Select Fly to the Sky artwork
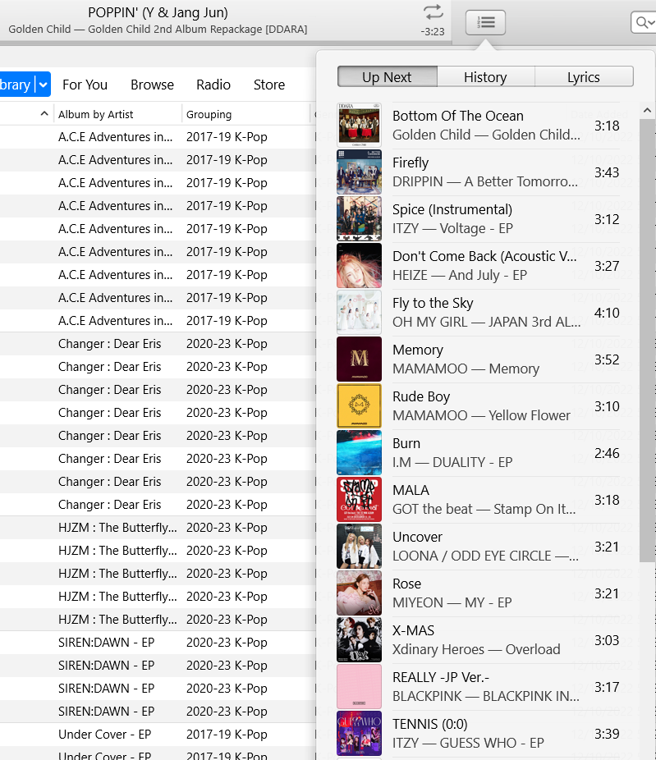This screenshot has width=656, height=760. tap(360, 312)
